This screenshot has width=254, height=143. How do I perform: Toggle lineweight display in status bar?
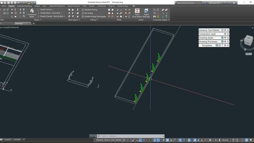(x=164, y=140)
